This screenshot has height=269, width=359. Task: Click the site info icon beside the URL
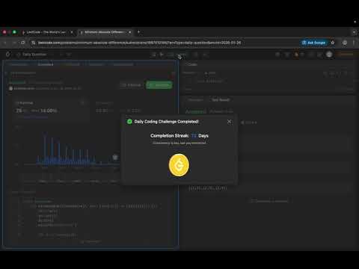[33, 43]
